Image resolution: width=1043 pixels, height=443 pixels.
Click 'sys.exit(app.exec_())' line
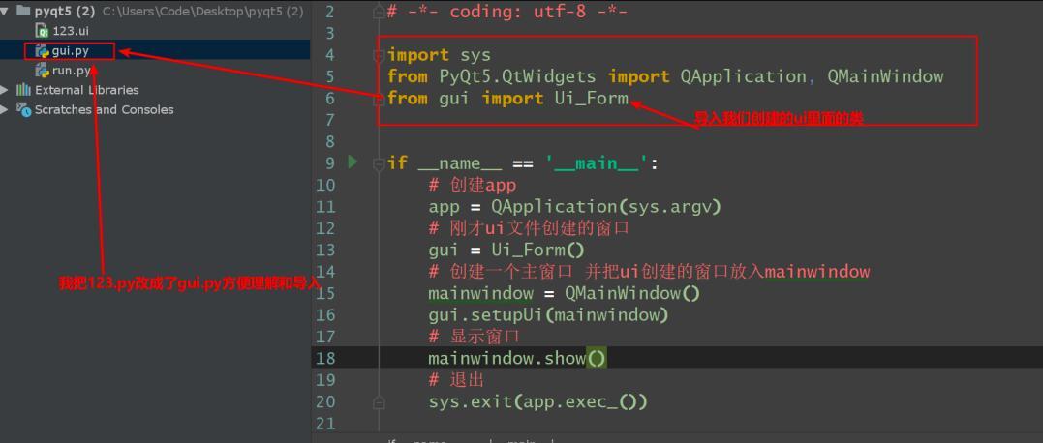pos(538,401)
